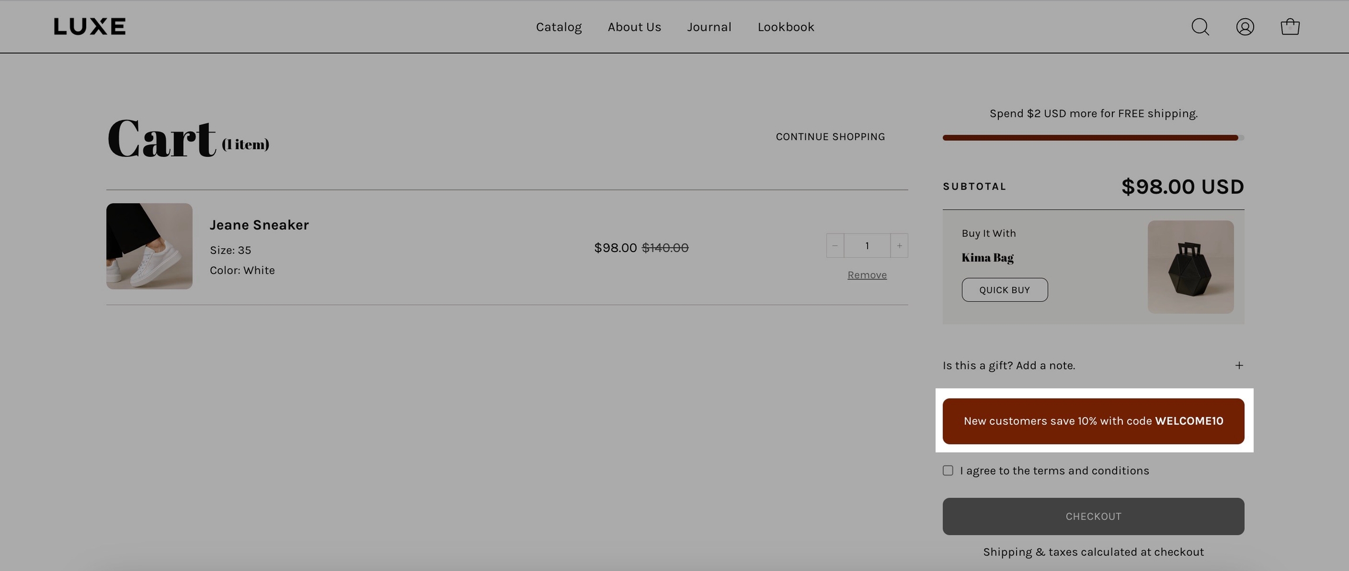Open the shopping bag icon
The image size is (1349, 571).
coord(1290,27)
